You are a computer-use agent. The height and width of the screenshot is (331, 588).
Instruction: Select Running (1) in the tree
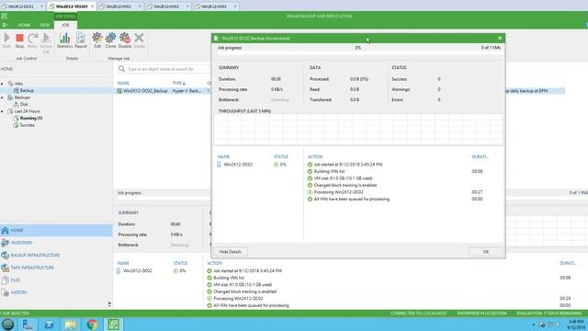tap(30, 119)
